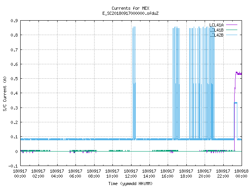Click the x-axis tick 180917 18:00
This screenshot has height=187, width=249.
[186, 174]
